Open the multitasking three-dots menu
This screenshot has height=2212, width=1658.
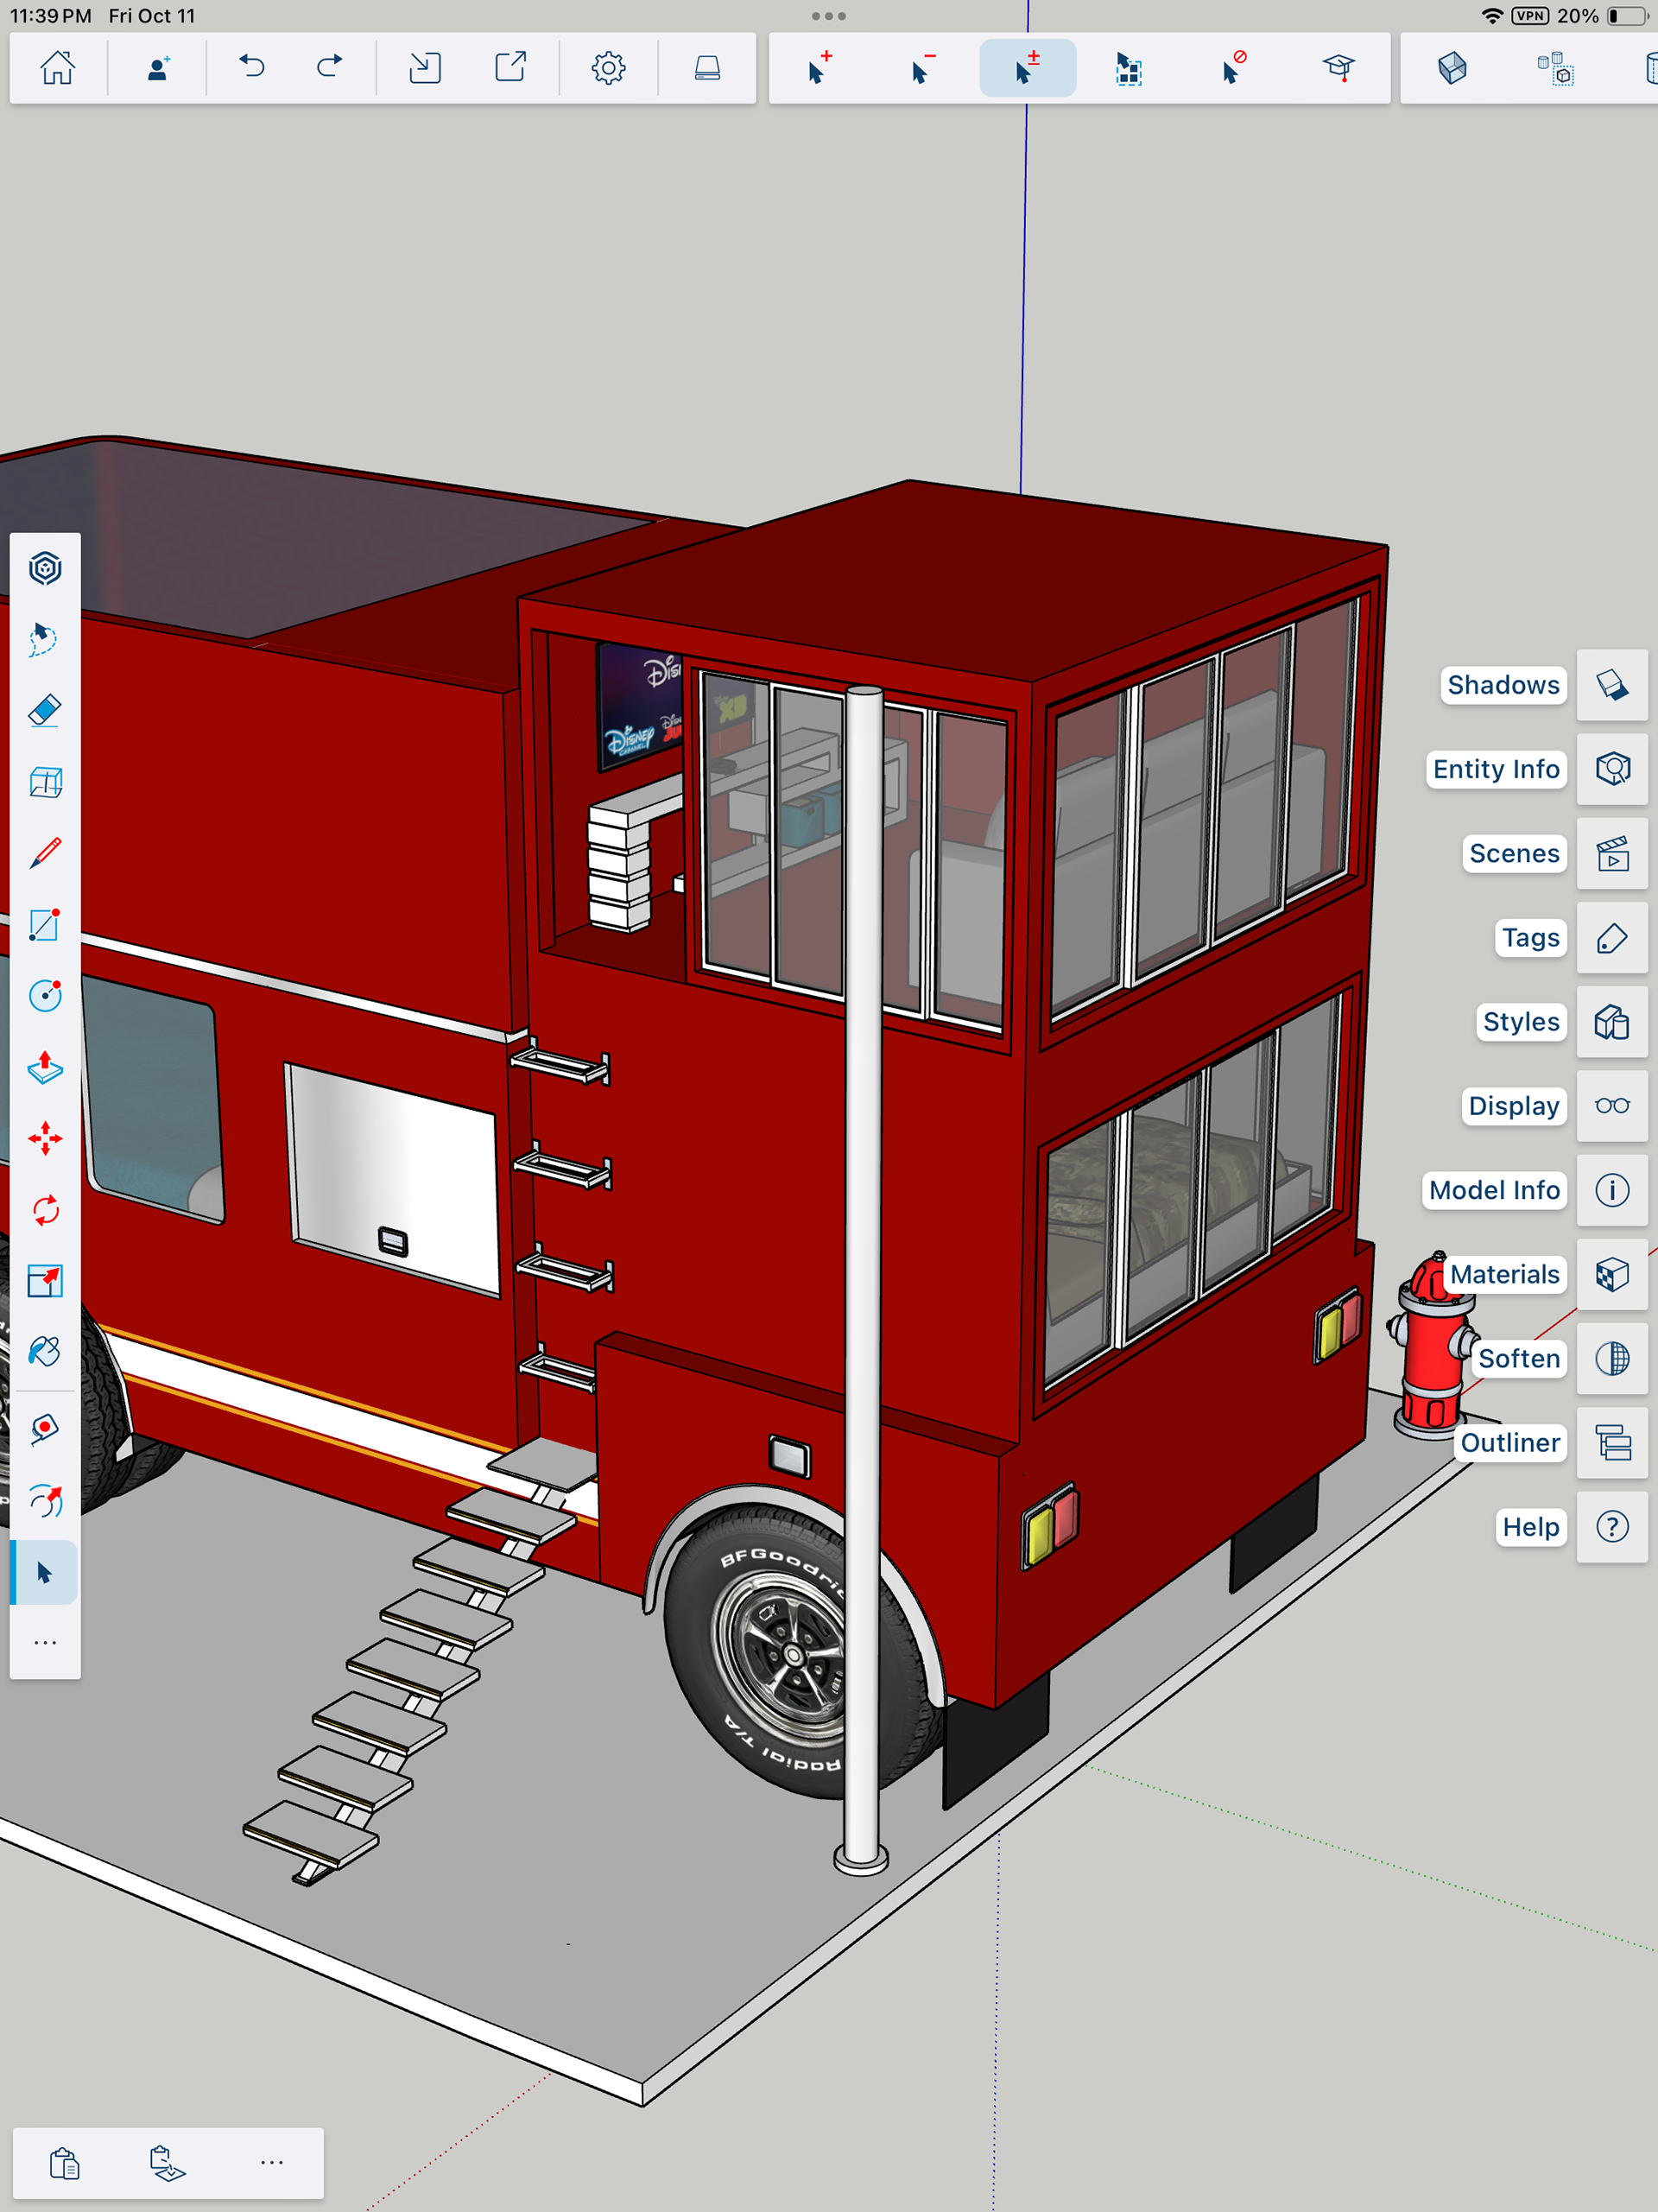[x=829, y=16]
